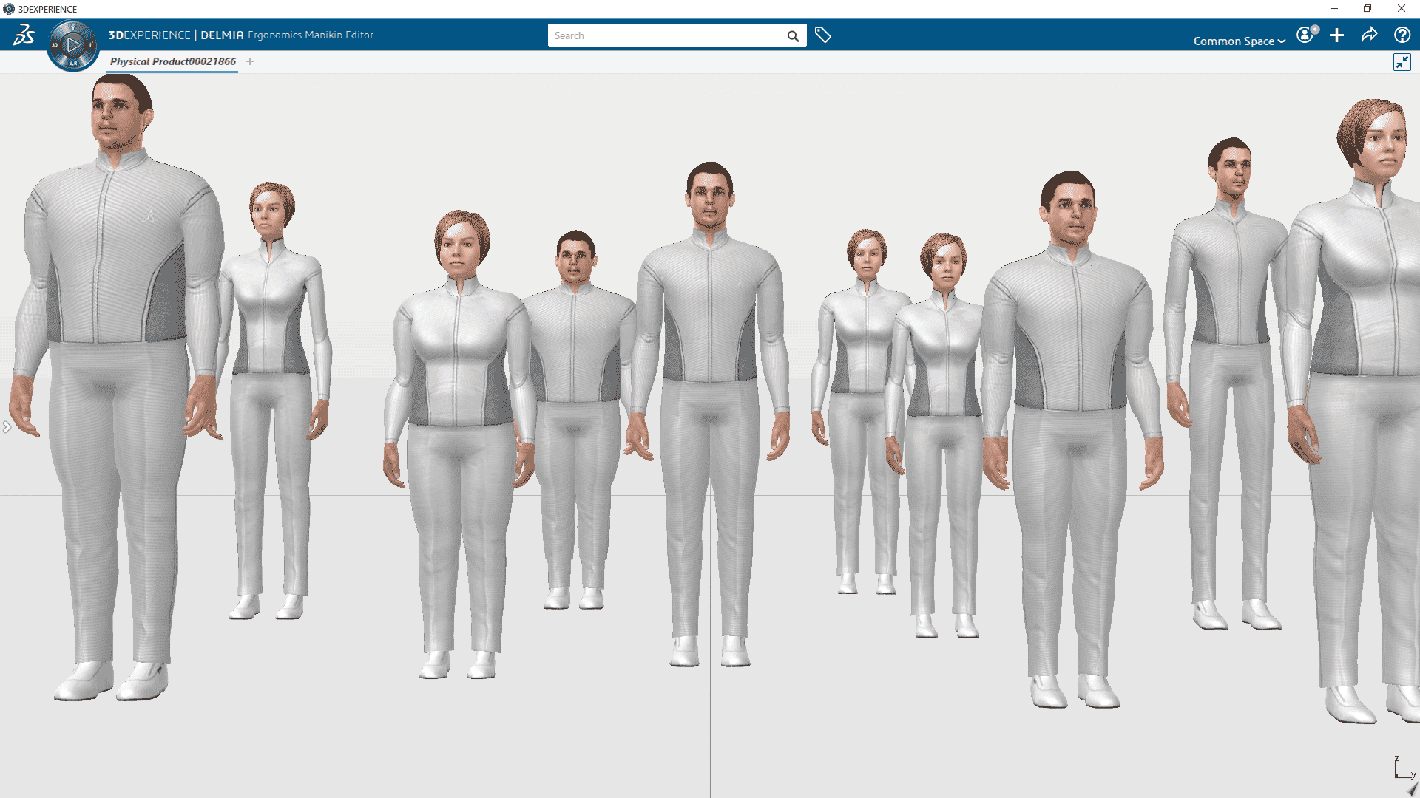This screenshot has height=798, width=1420.
Task: Click the help/question mark icon
Action: click(1402, 35)
